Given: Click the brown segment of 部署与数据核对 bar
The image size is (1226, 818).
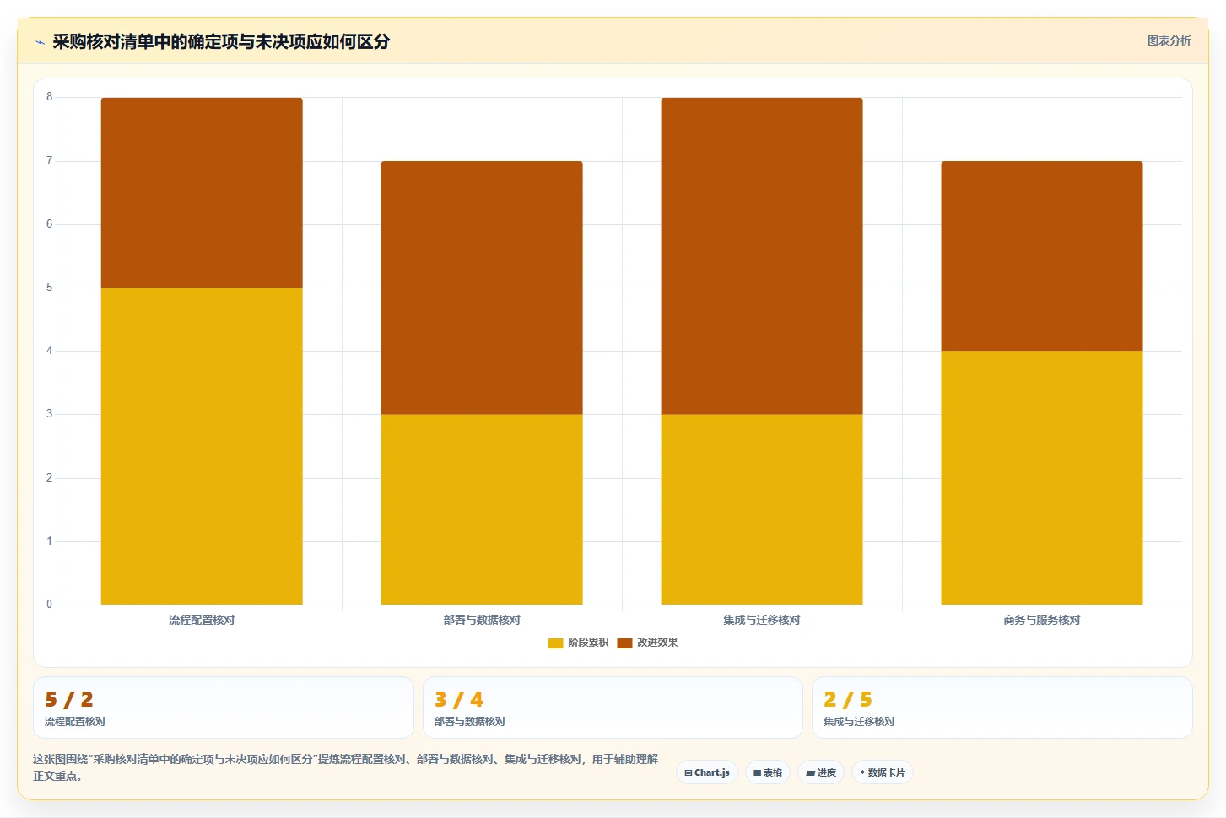Looking at the screenshot, I should tap(482, 288).
